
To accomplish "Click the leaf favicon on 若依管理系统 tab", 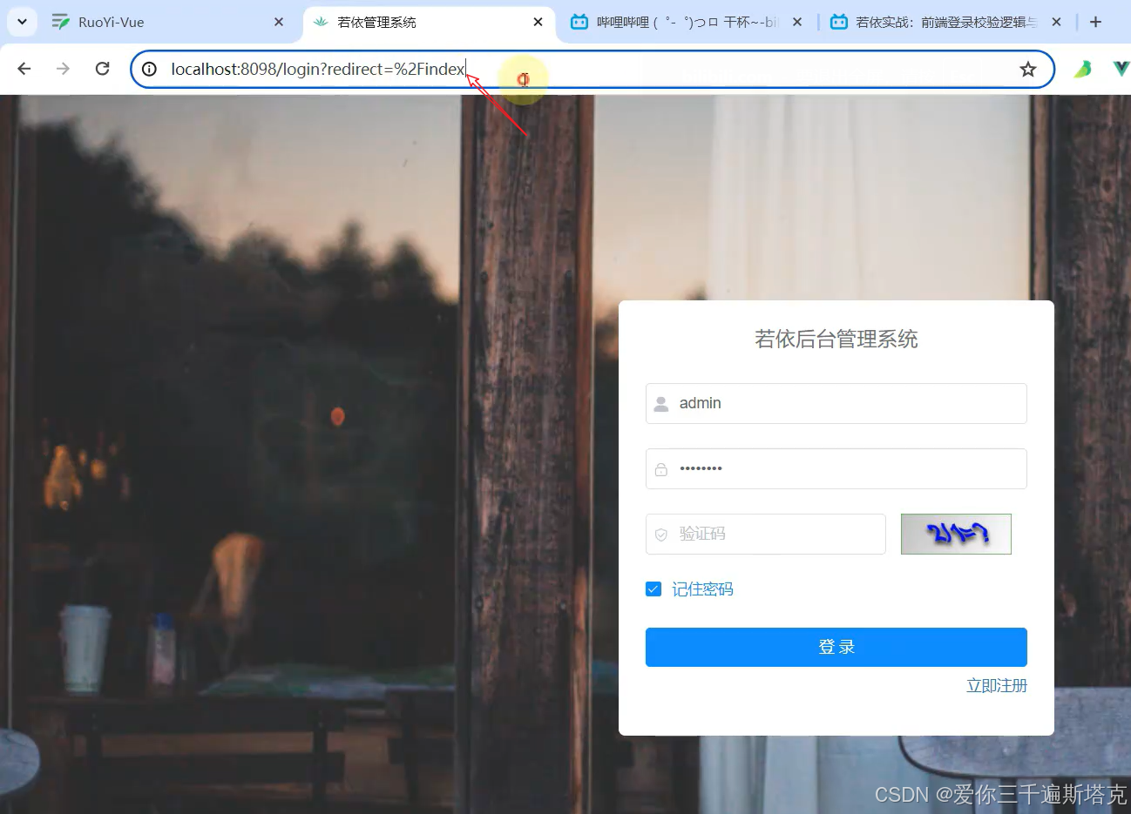I will 321,22.
